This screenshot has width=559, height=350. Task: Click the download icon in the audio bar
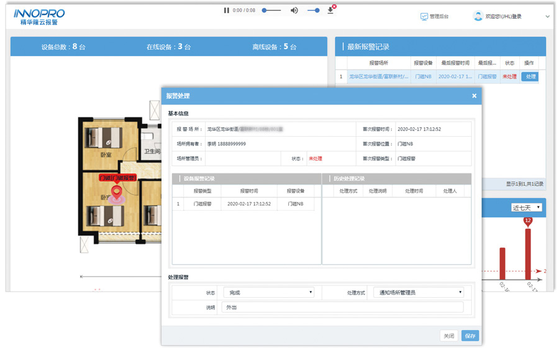point(330,11)
